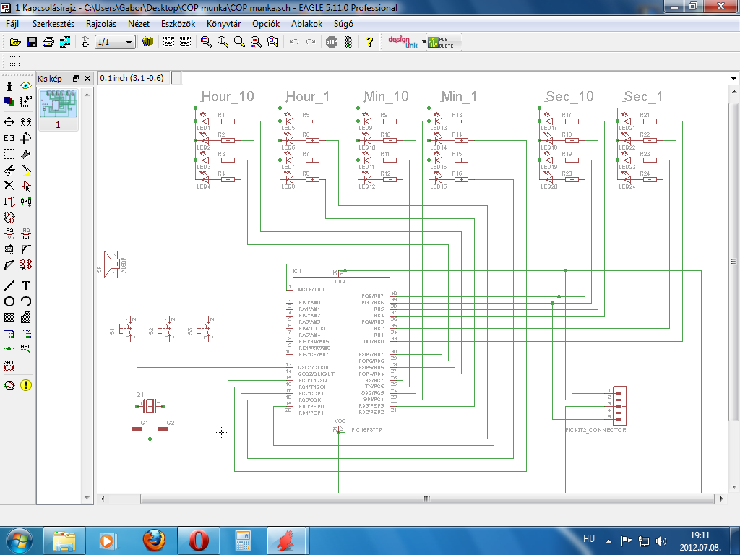Image resolution: width=740 pixels, height=555 pixels.
Task: Select the Attribute tool
Action: (9, 365)
